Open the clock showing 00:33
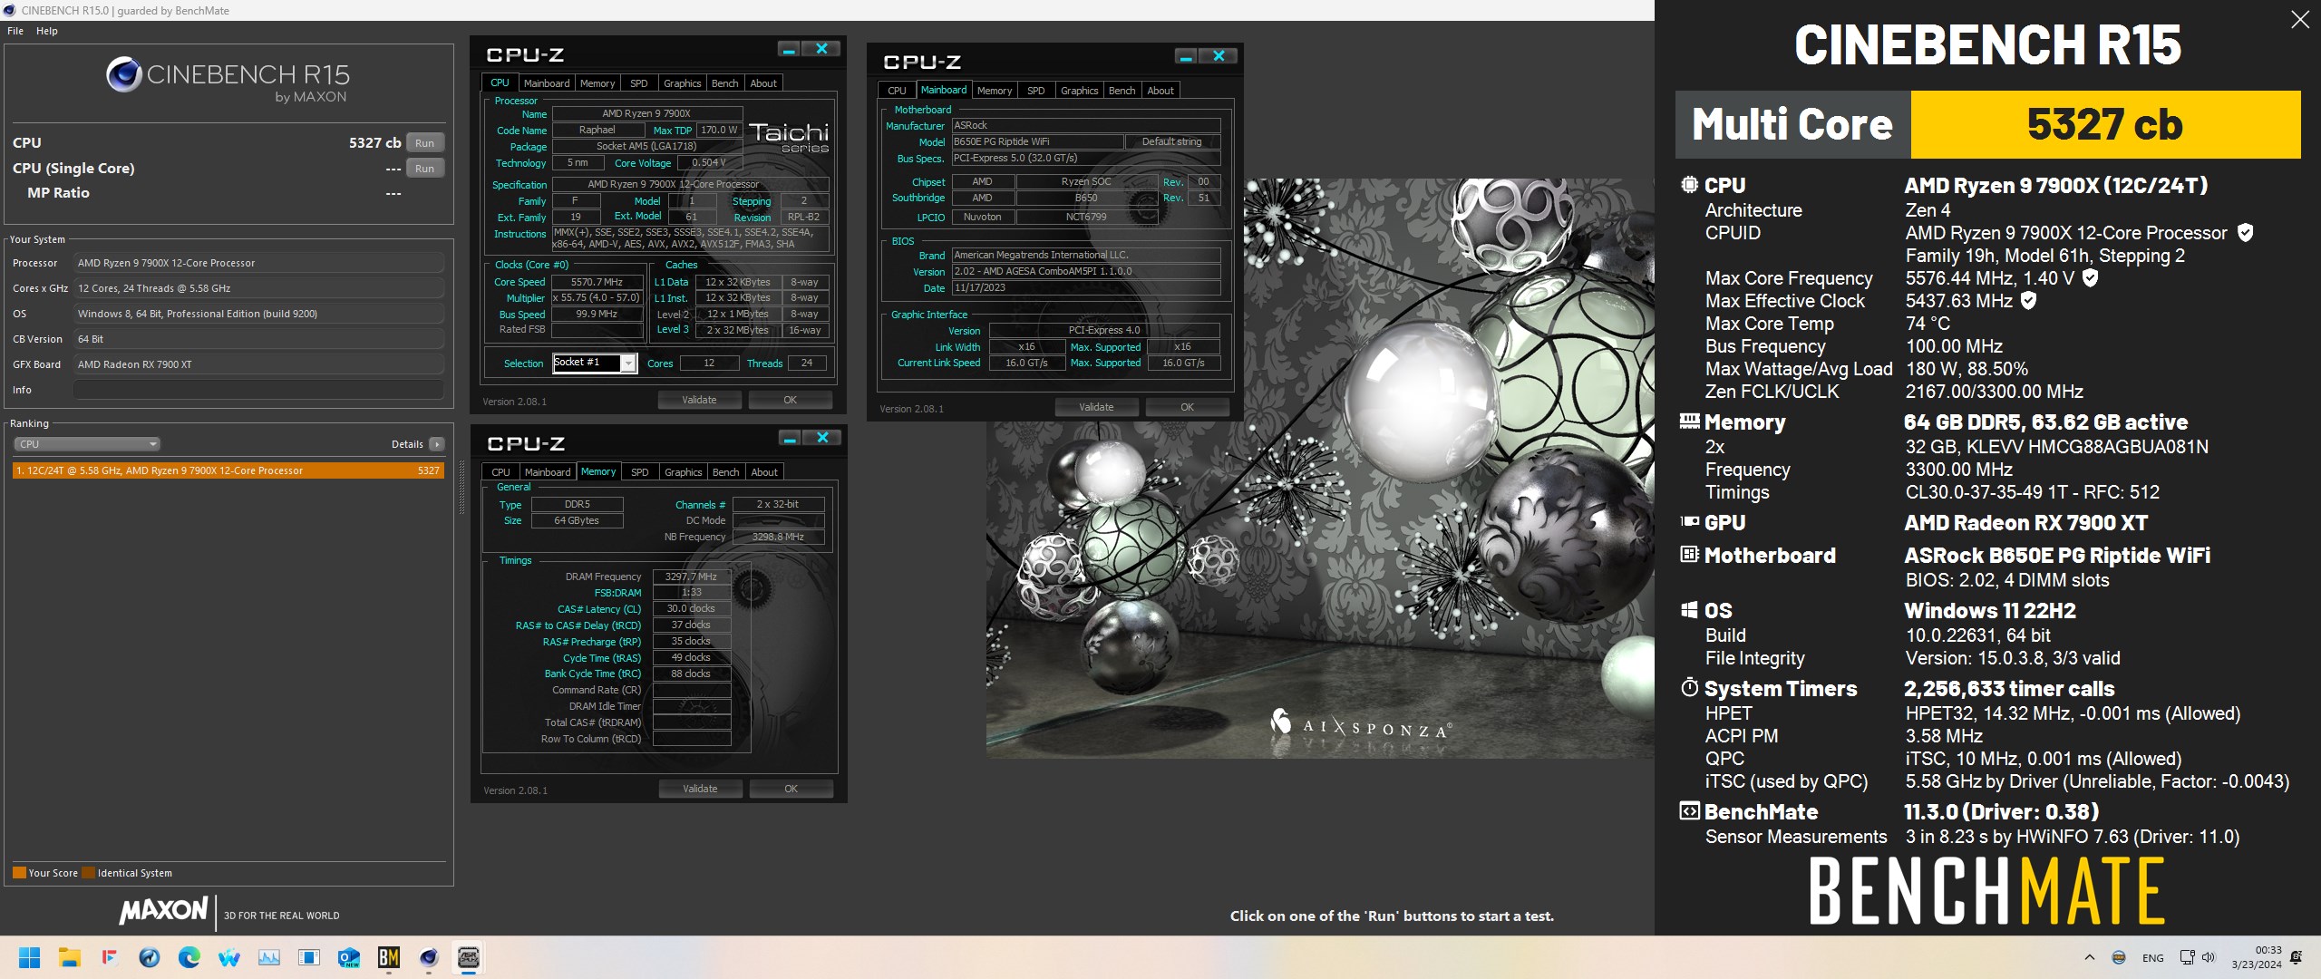 point(2257,957)
